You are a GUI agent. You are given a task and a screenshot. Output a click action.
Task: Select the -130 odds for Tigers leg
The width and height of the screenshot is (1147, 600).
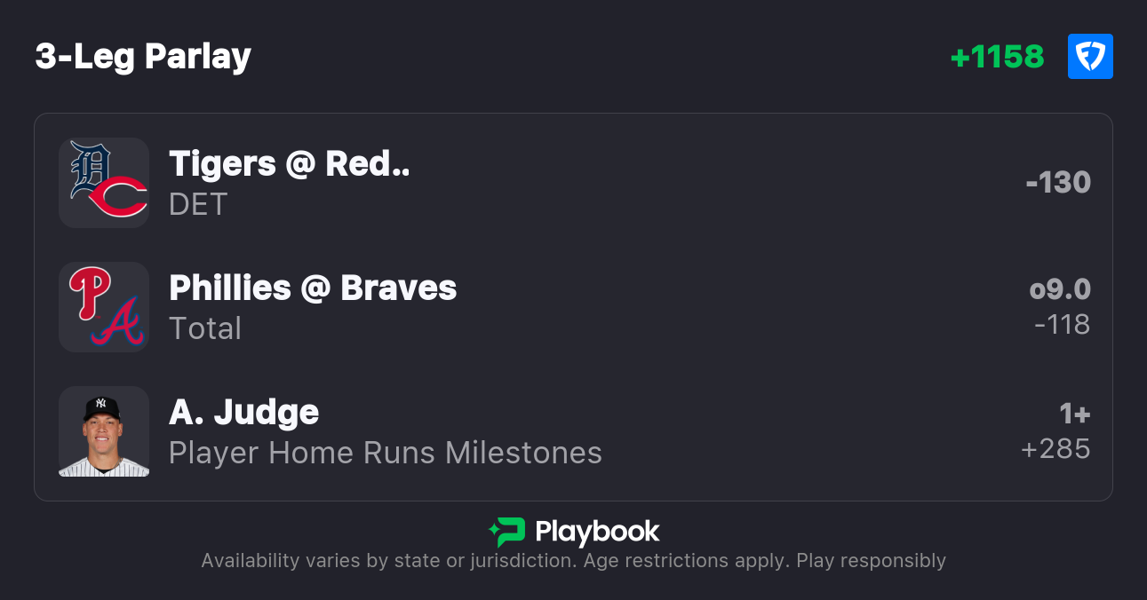pyautogui.click(x=1057, y=183)
